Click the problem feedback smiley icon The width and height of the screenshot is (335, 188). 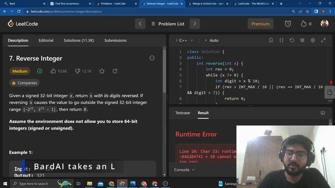tap(152, 58)
